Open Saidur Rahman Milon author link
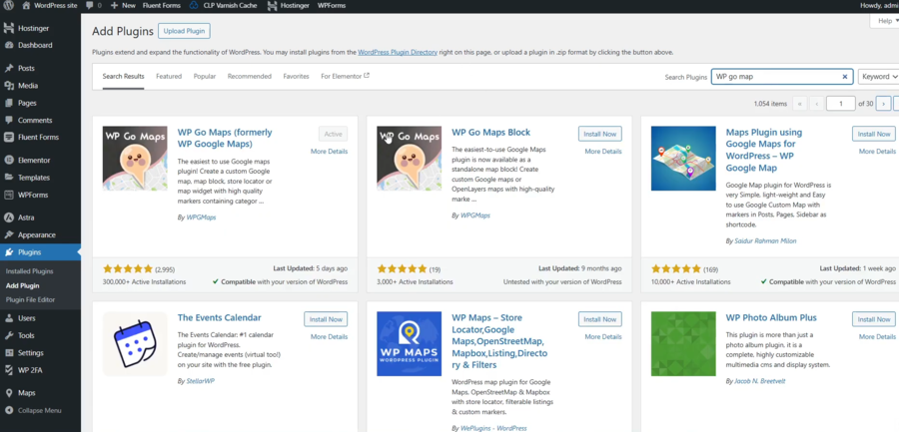 [765, 241]
